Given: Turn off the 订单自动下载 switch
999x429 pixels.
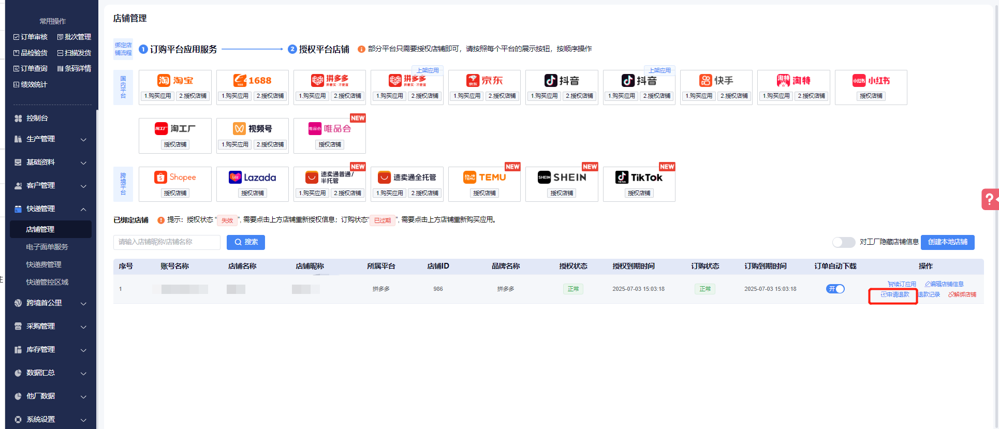Looking at the screenshot, I should click(x=835, y=289).
